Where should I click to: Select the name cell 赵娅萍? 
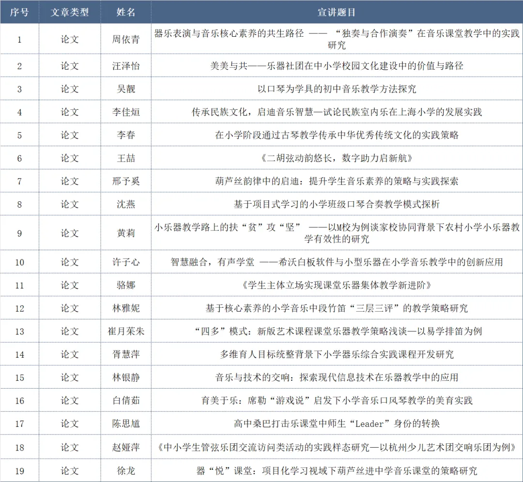click(x=126, y=447)
